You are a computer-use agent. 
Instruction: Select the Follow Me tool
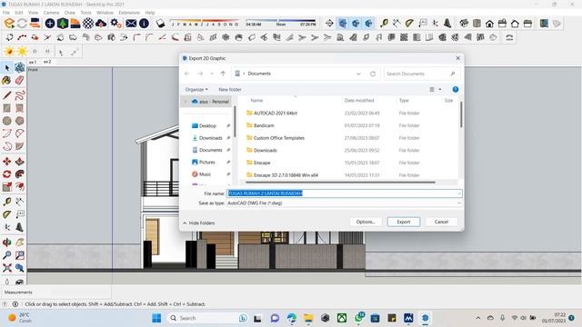(20, 174)
